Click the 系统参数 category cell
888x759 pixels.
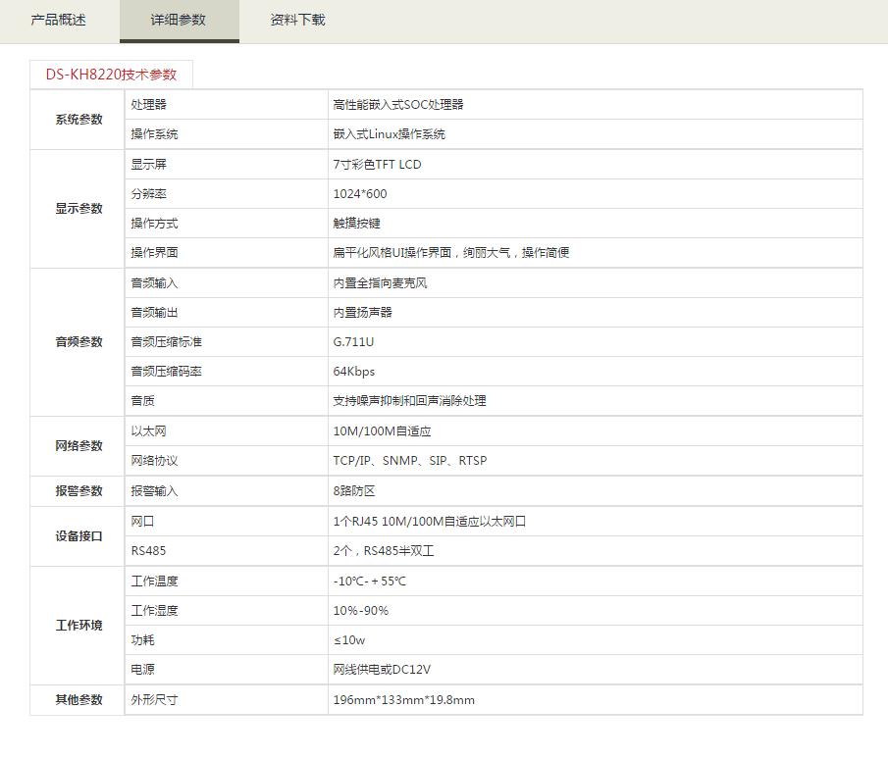(78, 120)
